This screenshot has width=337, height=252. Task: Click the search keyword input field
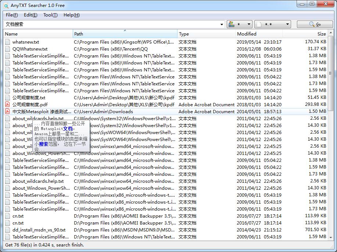click(x=111, y=24)
